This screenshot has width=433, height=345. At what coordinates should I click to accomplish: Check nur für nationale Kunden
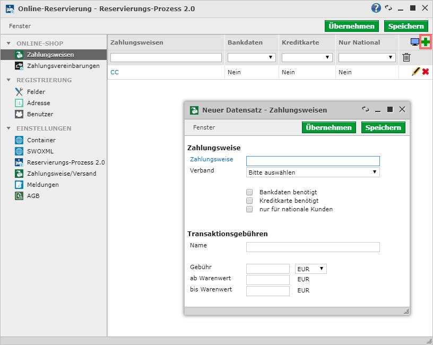tap(249, 209)
